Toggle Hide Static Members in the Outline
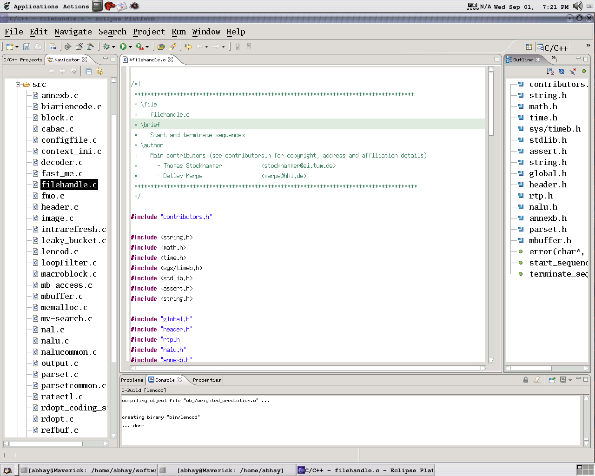The image size is (595, 476). pos(573,71)
